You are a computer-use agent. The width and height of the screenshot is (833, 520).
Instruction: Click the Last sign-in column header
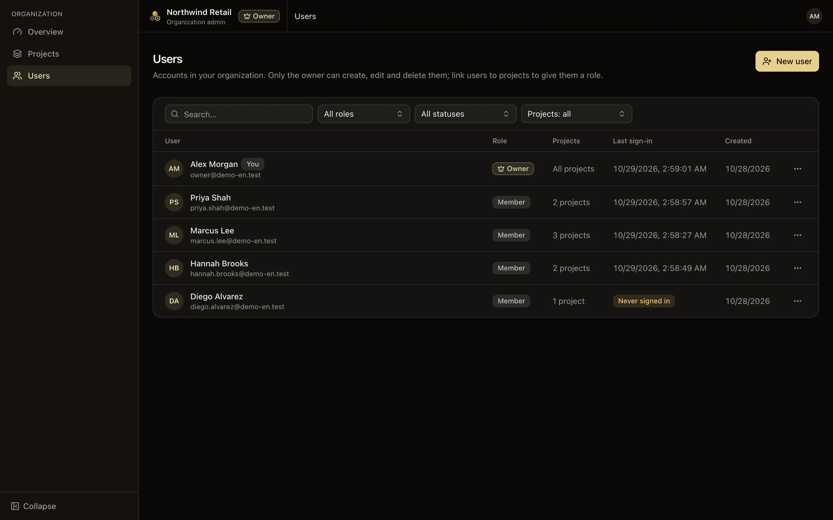632,141
